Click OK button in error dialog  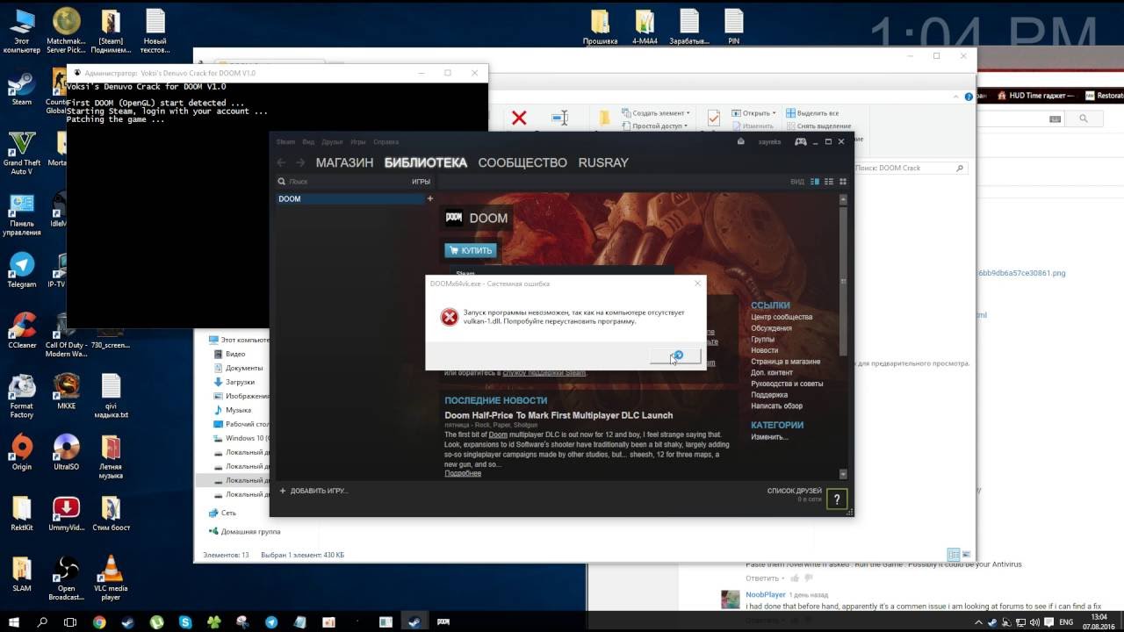pos(675,355)
